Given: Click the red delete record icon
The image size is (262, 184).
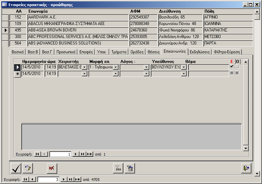Looking at the screenshot, I should pyautogui.click(x=52, y=168).
